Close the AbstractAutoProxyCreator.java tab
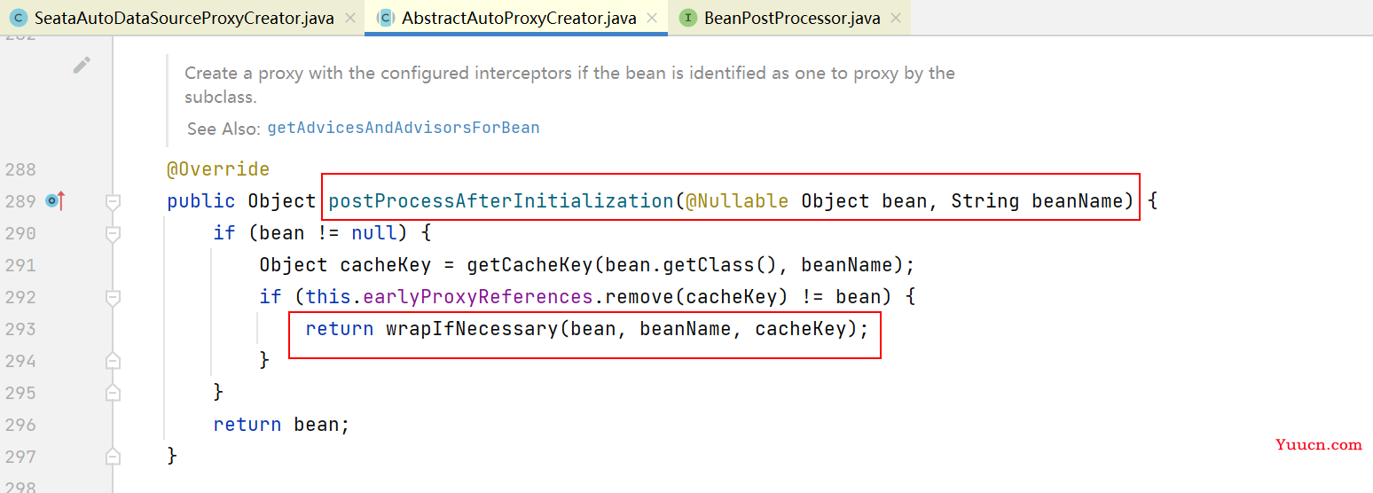The height and width of the screenshot is (493, 1373). (x=653, y=18)
